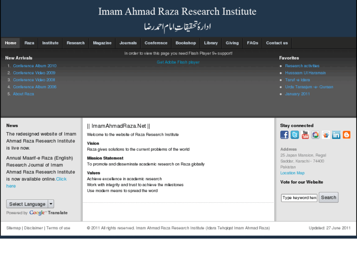Click the Vote for our Website heading
The width and height of the screenshot is (357, 267).
302,182
